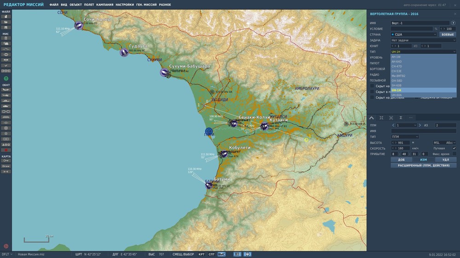Enable the Фикс. время checkbox
Image resolution: width=460 pixels, height=258 pixels.
[x=454, y=154]
